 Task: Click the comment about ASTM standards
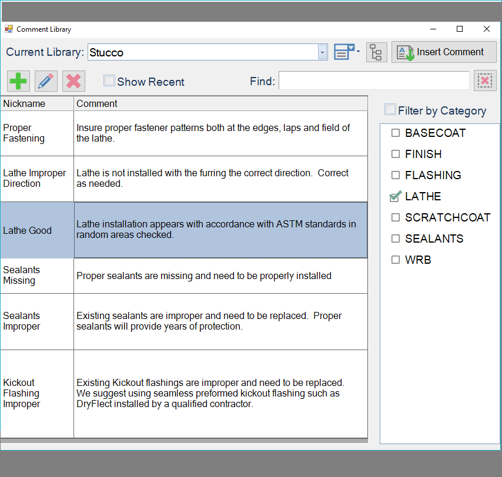[220, 230]
